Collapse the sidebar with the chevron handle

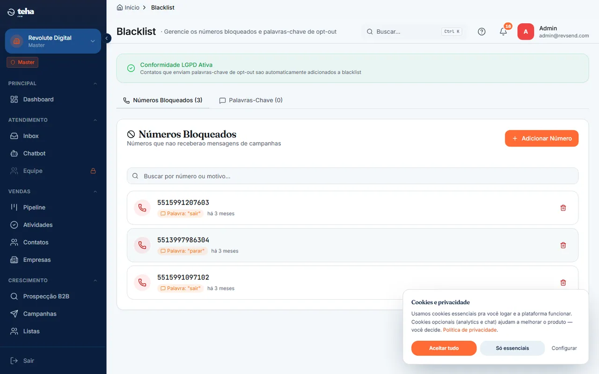coord(107,38)
